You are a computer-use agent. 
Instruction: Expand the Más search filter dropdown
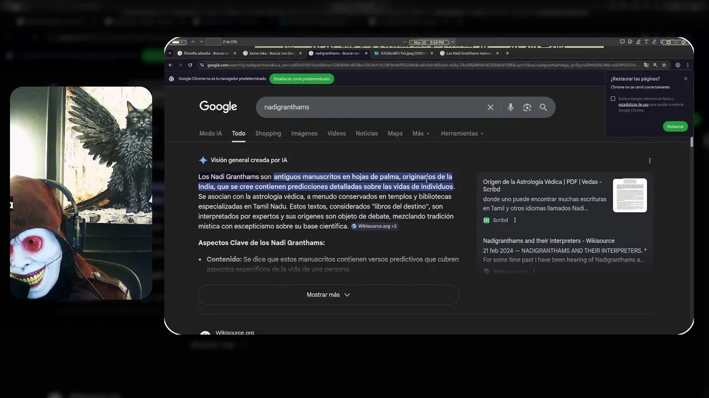click(421, 133)
